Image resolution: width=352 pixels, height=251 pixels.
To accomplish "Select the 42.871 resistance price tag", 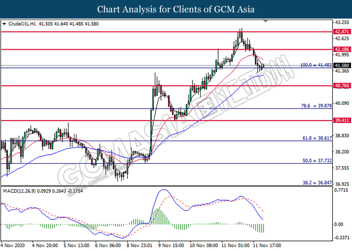I will click(x=342, y=32).
